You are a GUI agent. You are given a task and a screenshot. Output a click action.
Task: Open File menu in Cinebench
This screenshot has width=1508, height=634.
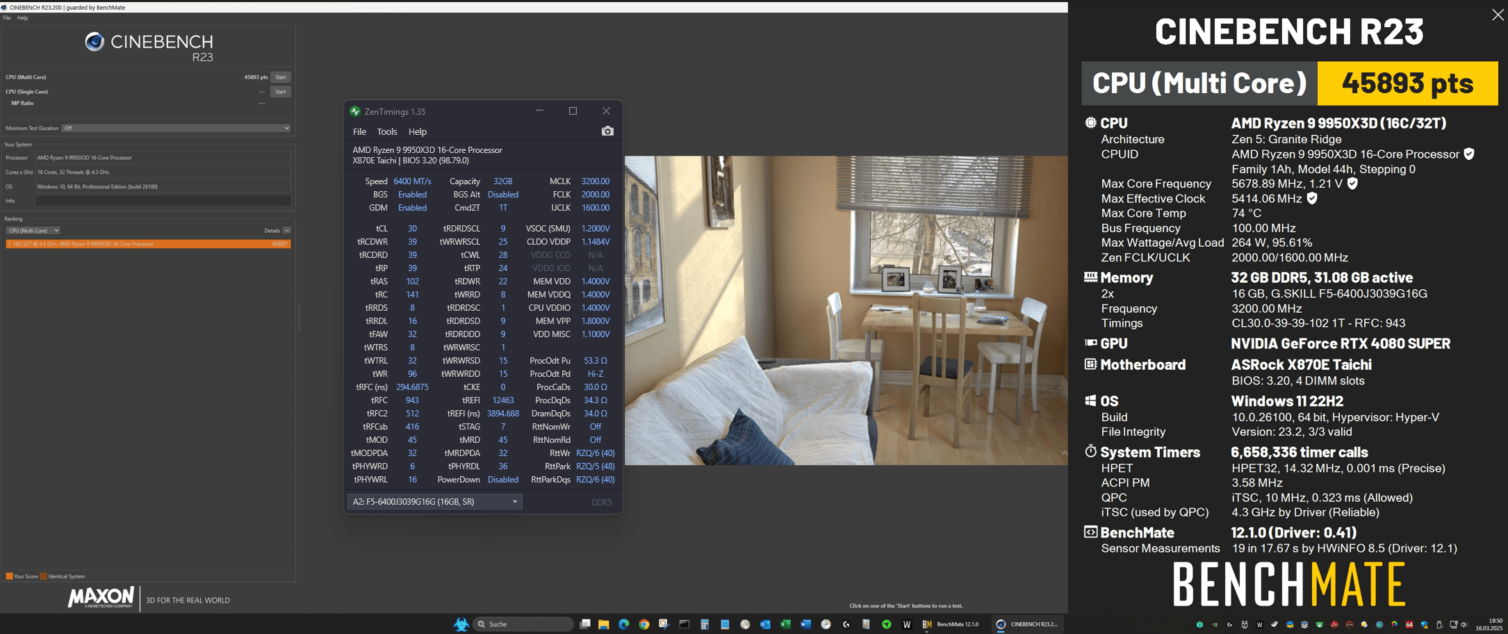[x=7, y=18]
